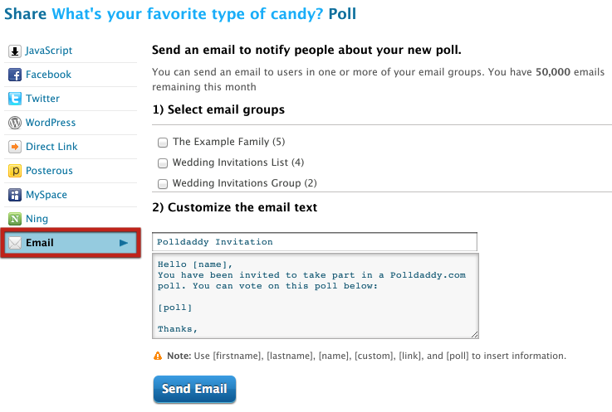Enable Wedding Invitations Group checkbox
The image size is (612, 412).
tap(163, 184)
